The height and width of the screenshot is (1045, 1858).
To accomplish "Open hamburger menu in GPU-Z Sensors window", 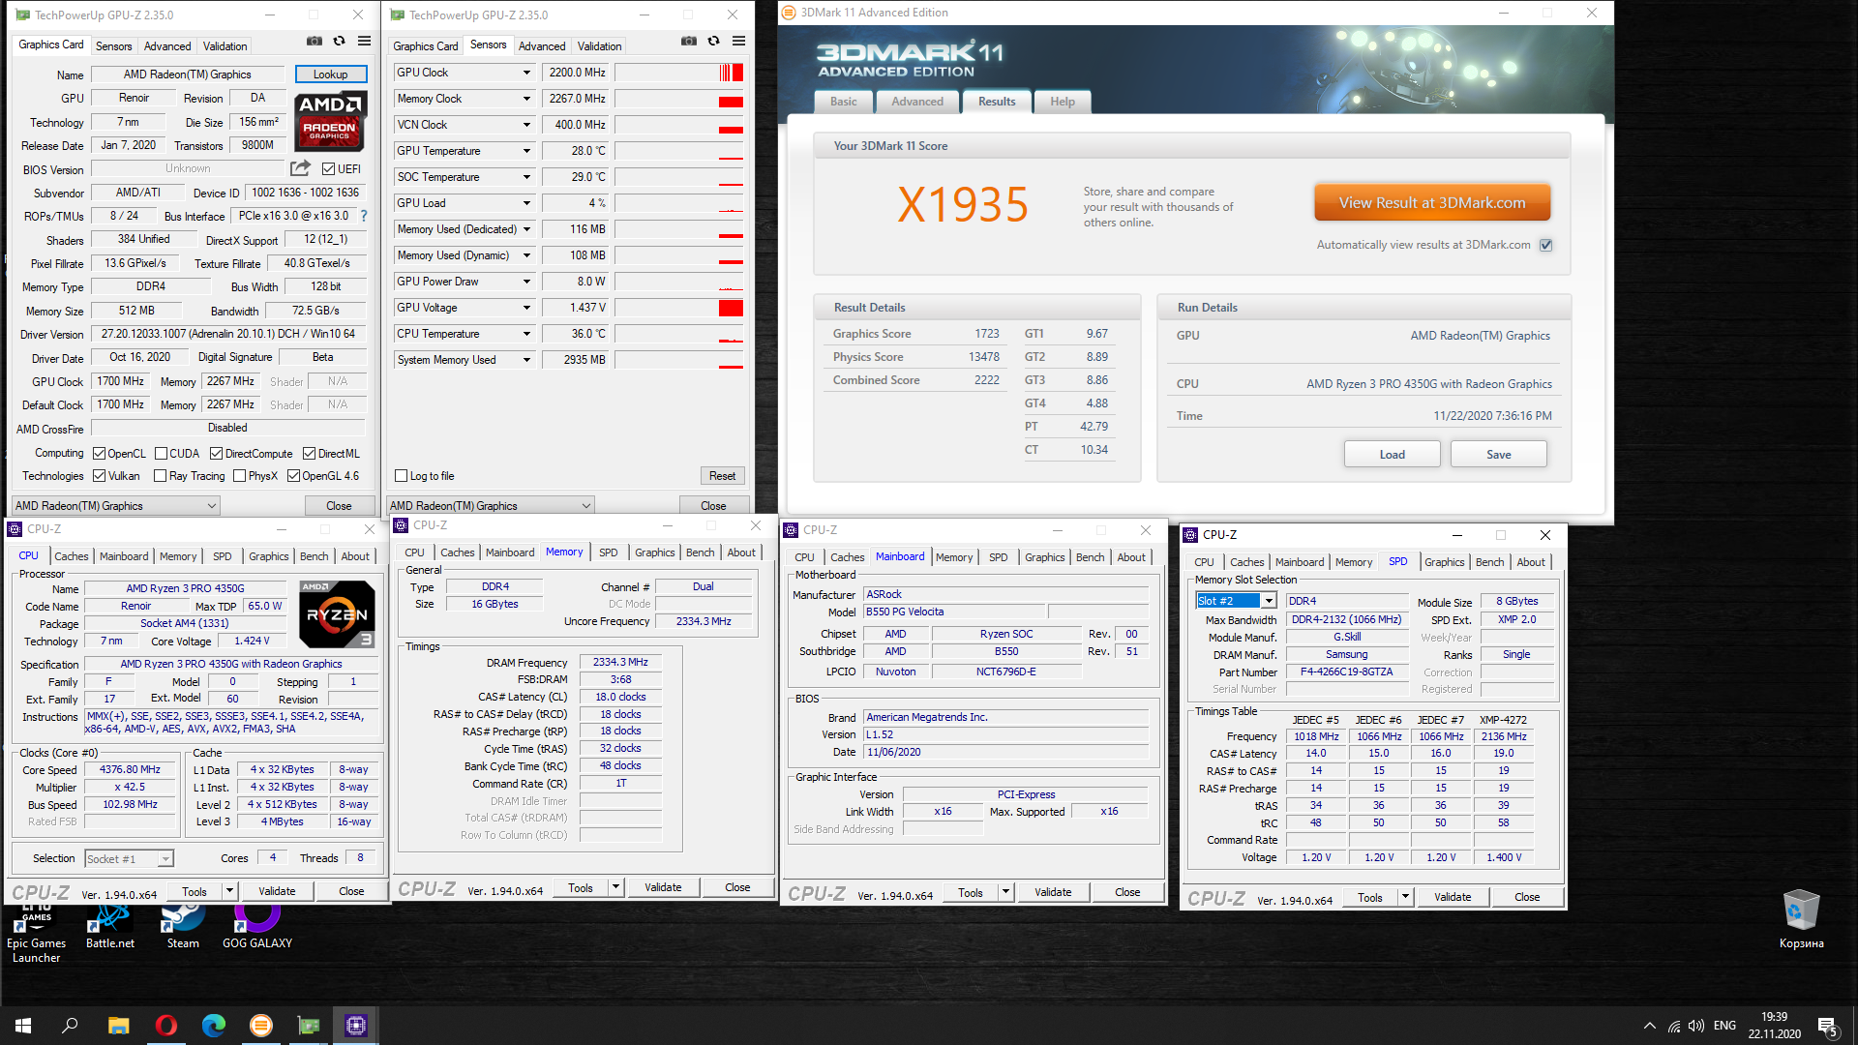I will (x=739, y=42).
